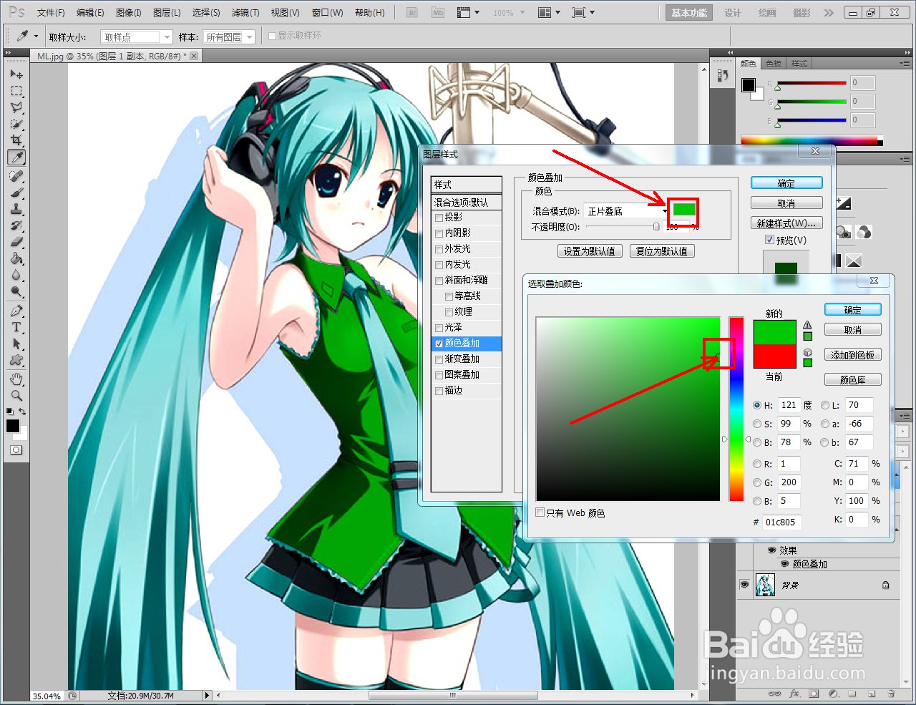This screenshot has height=705, width=916.
Task: Select the Dodge tool
Action: click(16, 291)
